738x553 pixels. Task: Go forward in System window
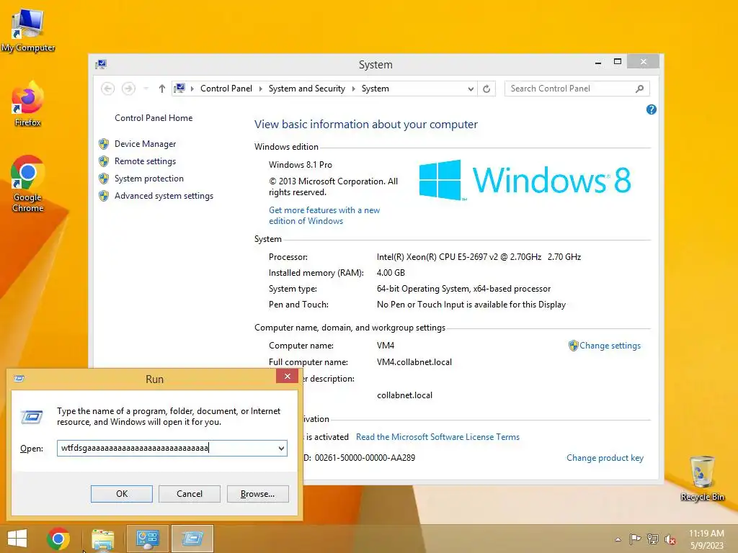[x=128, y=89]
